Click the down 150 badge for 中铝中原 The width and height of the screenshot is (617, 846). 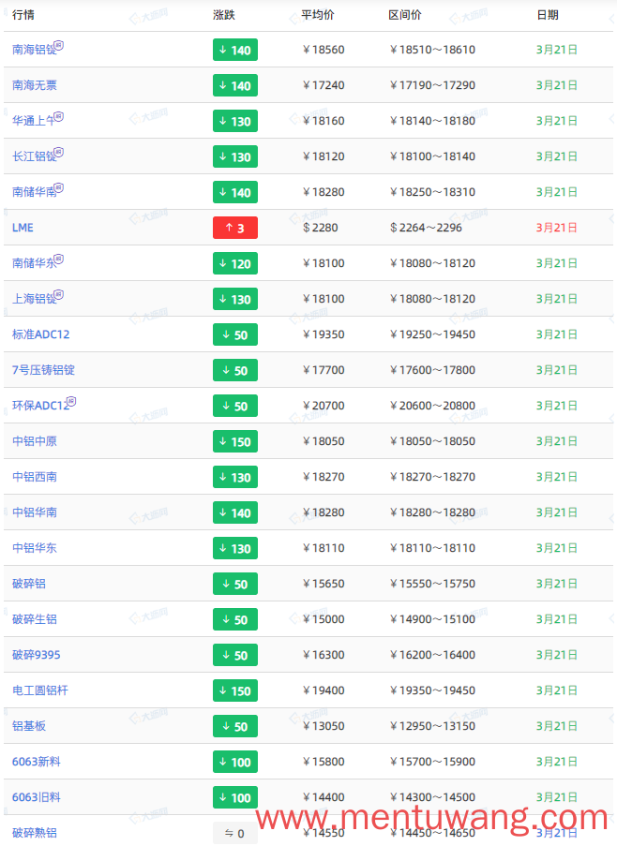pyautogui.click(x=234, y=441)
